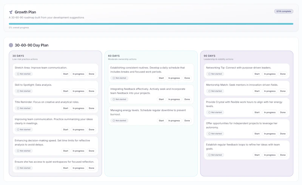Click Not started on Enhancing decision-making speed

tap(24, 151)
